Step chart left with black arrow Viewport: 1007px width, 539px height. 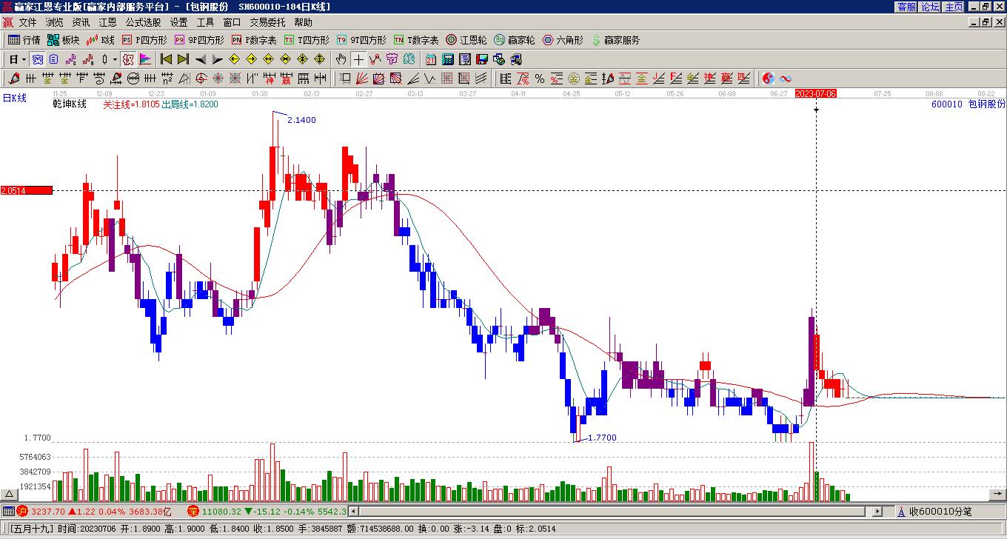[201, 59]
